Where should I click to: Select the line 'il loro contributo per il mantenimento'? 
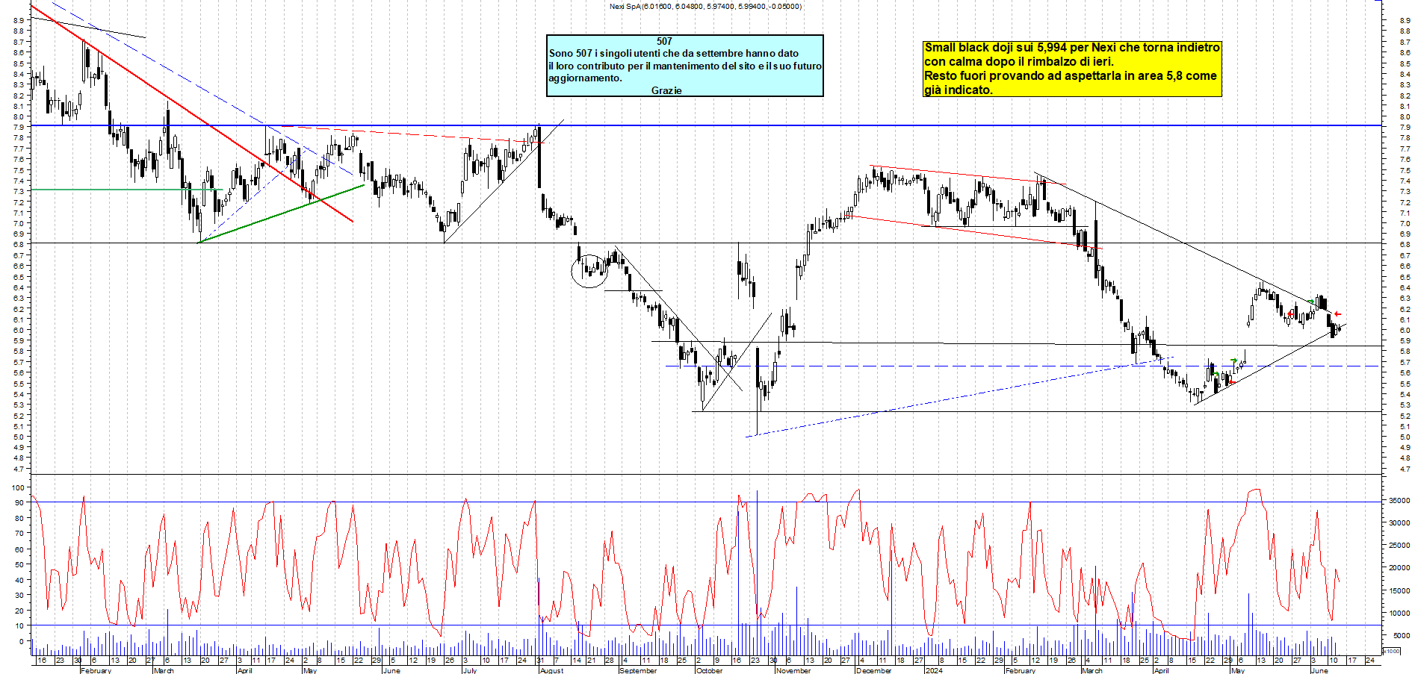pos(685,66)
